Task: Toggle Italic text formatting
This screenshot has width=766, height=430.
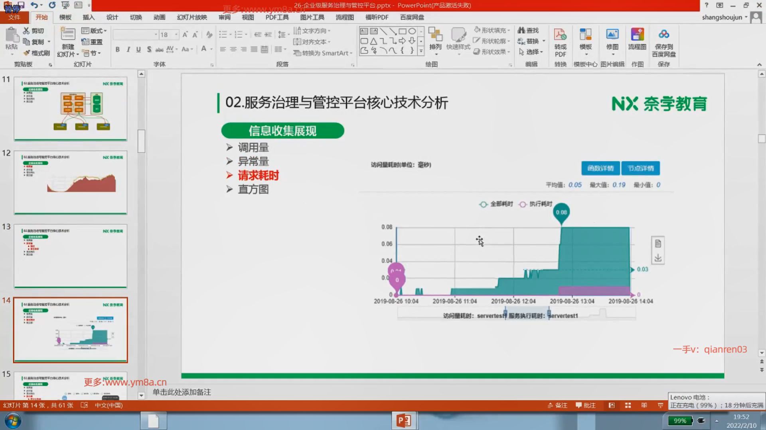Action: 128,49
